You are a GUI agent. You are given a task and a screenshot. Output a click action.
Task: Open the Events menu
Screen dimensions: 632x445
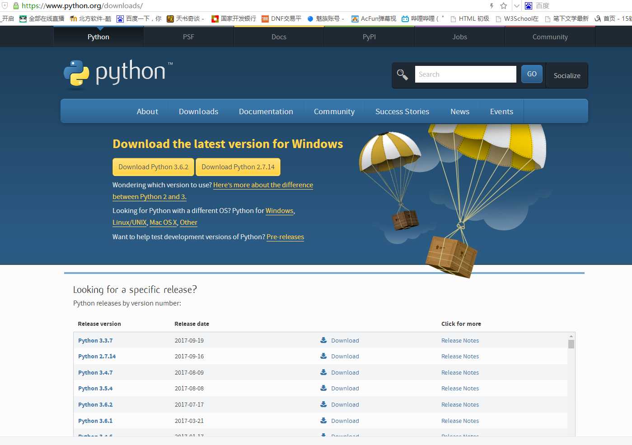pos(501,111)
